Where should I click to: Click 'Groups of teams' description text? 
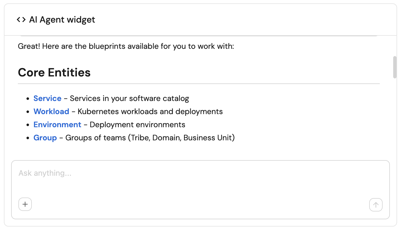[150, 138]
